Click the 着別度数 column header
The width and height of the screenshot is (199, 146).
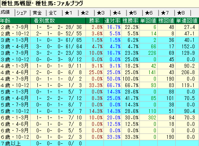[58, 21]
